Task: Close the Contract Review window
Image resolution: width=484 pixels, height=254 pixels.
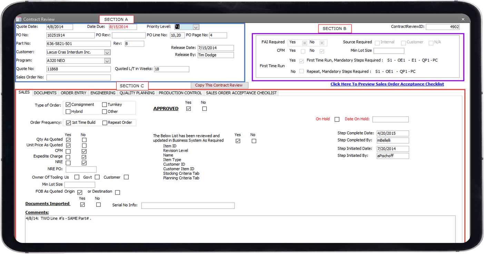Action: click(463, 19)
